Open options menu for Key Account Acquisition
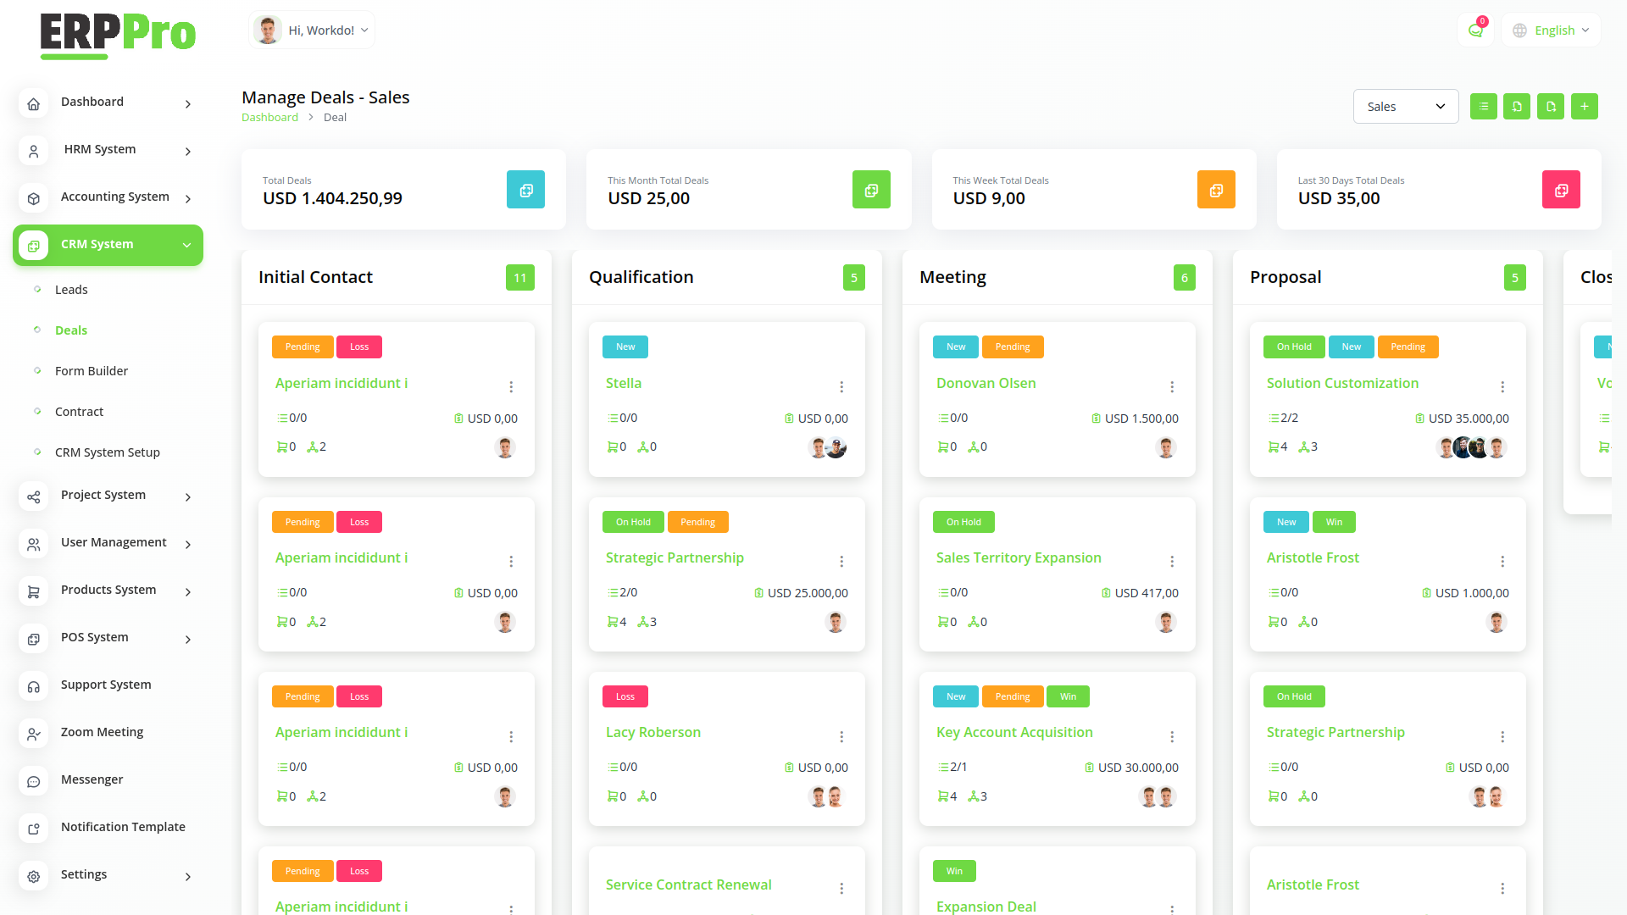1627x915 pixels. 1172,736
